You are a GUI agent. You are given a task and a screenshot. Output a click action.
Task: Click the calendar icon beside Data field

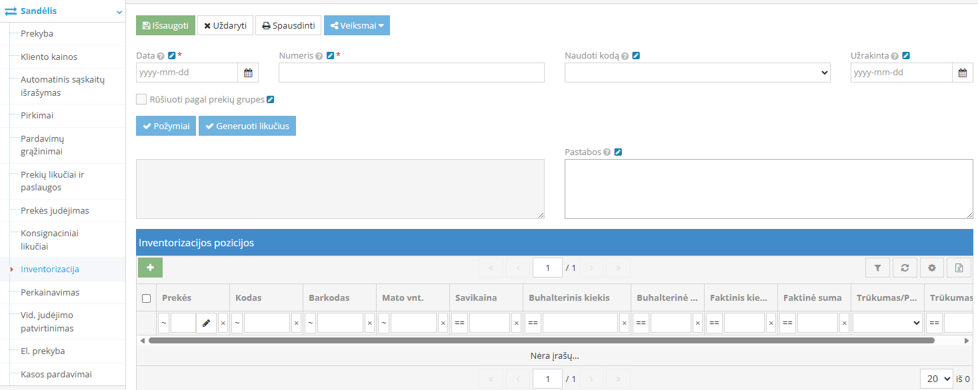(248, 73)
